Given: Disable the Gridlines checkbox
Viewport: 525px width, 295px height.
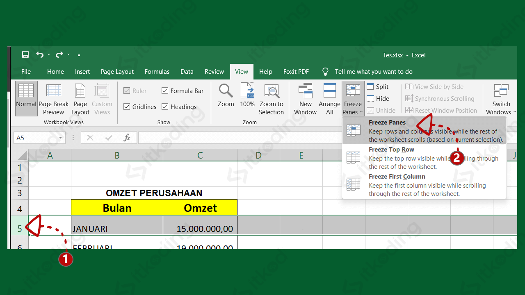Looking at the screenshot, I should click(126, 107).
